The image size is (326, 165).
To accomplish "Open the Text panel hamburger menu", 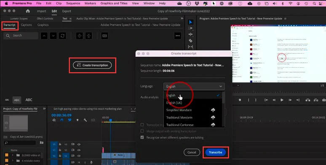I will tap(70, 18).
